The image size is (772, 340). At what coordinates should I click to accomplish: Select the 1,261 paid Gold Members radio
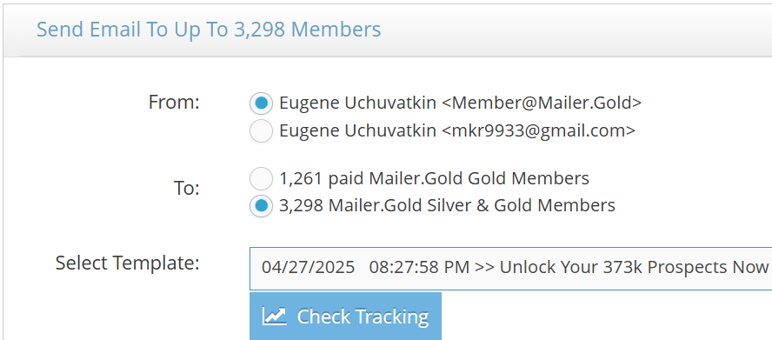point(261,178)
